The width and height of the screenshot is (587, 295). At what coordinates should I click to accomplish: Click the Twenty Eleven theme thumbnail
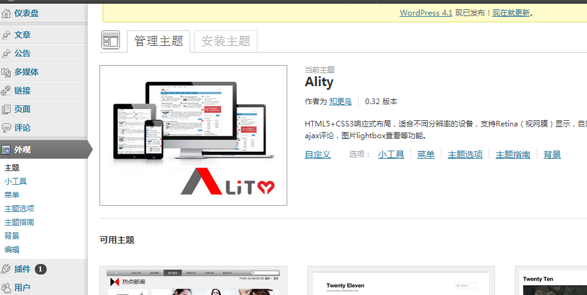pyautogui.click(x=401, y=281)
